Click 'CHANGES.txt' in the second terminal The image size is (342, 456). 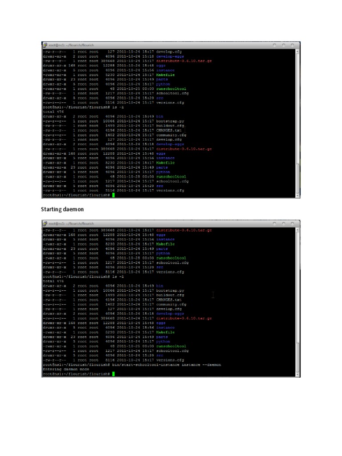point(169,300)
